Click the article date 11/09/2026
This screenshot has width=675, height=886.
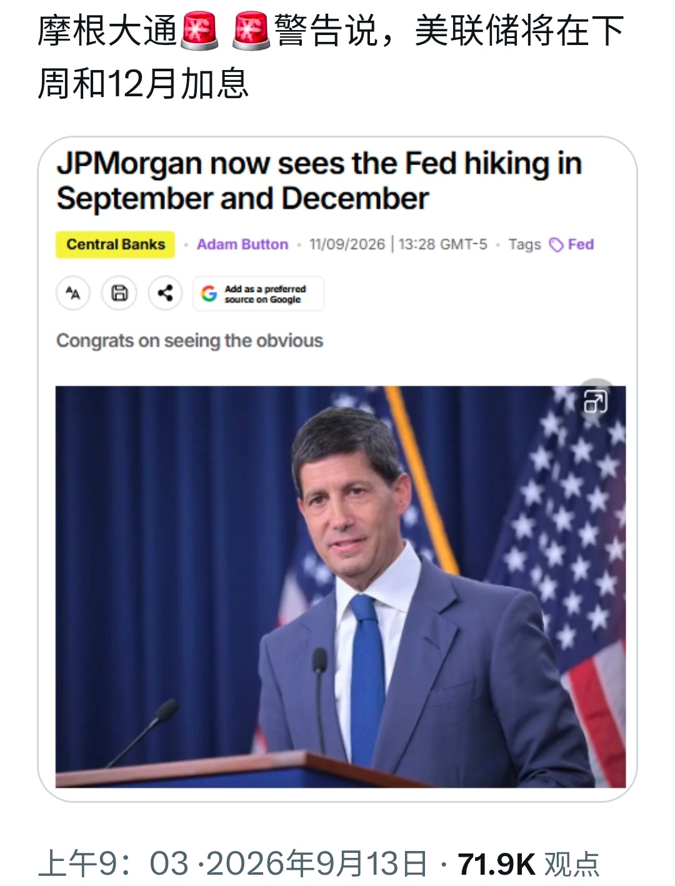coord(347,244)
